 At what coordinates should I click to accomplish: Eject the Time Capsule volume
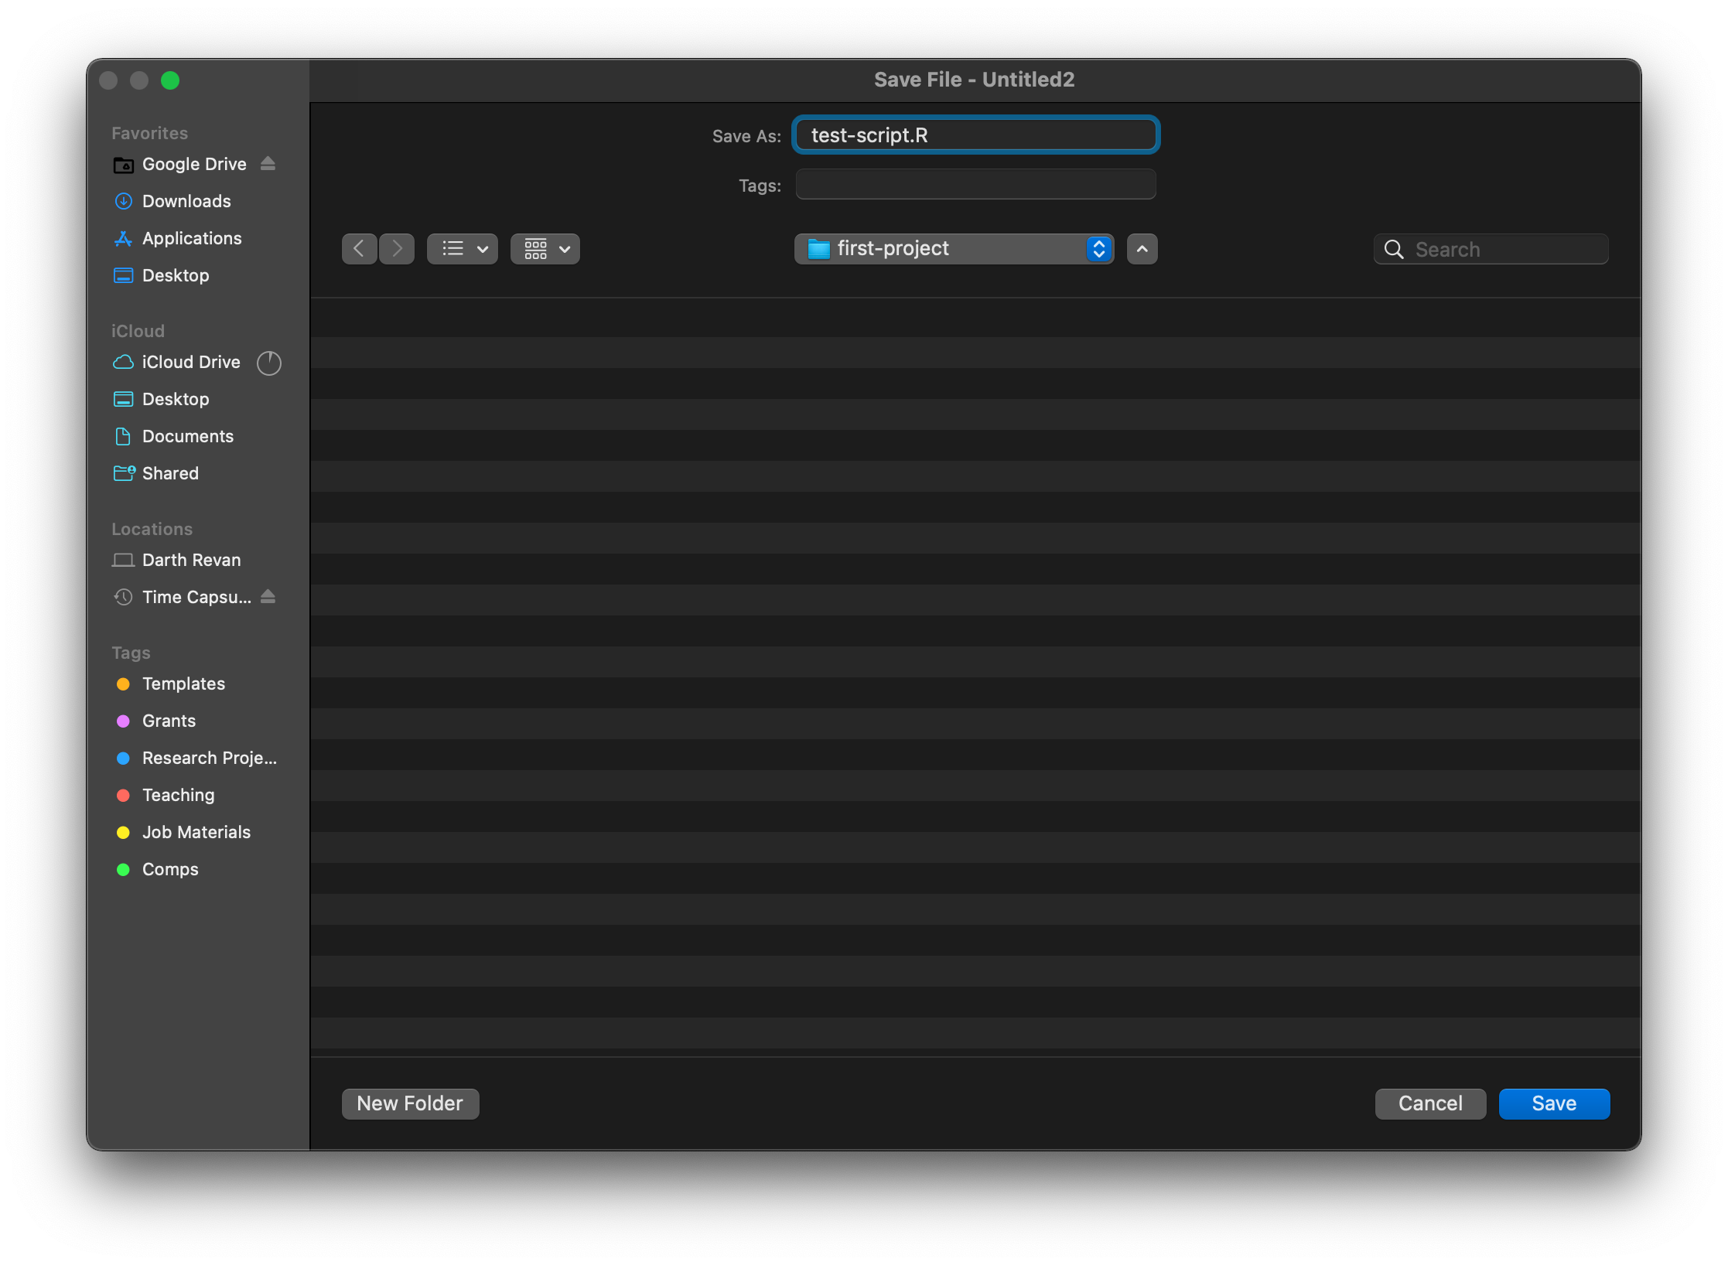268,596
